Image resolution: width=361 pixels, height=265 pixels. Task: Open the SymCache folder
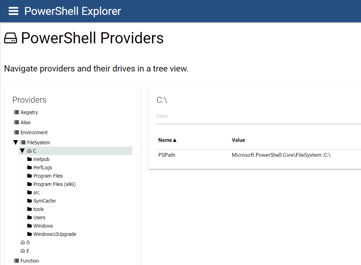44,201
